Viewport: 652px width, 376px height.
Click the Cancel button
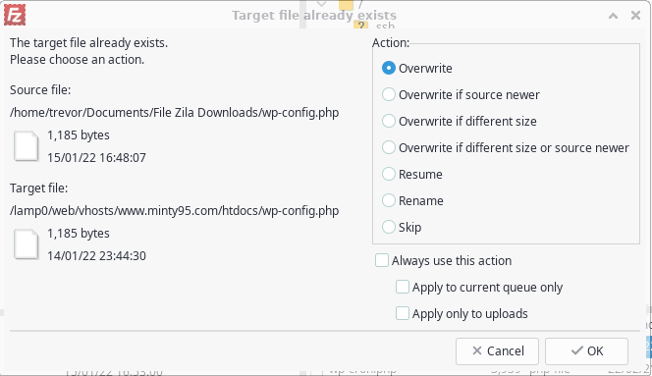pyautogui.click(x=497, y=351)
